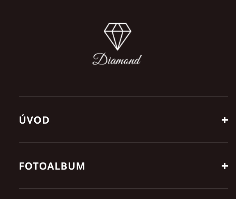This screenshot has height=199, width=236.
Task: Select the cursive Diamond brand text
Action: [117, 60]
